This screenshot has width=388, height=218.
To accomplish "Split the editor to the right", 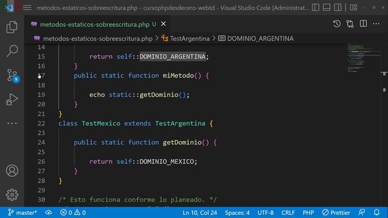I will pos(363,24).
